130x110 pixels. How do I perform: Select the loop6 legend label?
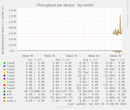[x=11, y=82]
